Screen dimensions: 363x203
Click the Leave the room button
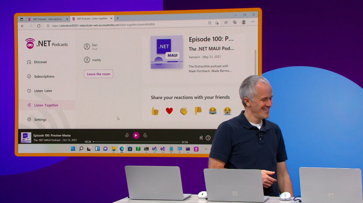[x=99, y=74]
